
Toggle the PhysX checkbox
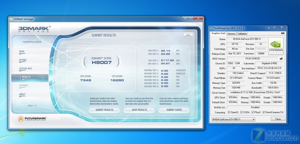(x=253, y=112)
